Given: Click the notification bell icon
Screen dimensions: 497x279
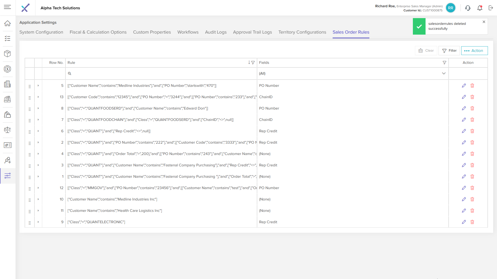Looking at the screenshot, I should click(x=480, y=8).
